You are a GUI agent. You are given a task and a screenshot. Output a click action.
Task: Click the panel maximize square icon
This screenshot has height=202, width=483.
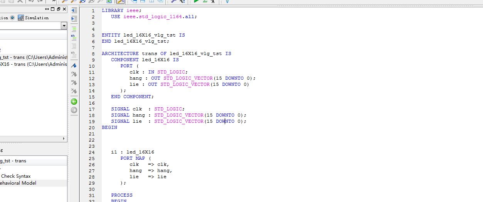(x=53, y=9)
